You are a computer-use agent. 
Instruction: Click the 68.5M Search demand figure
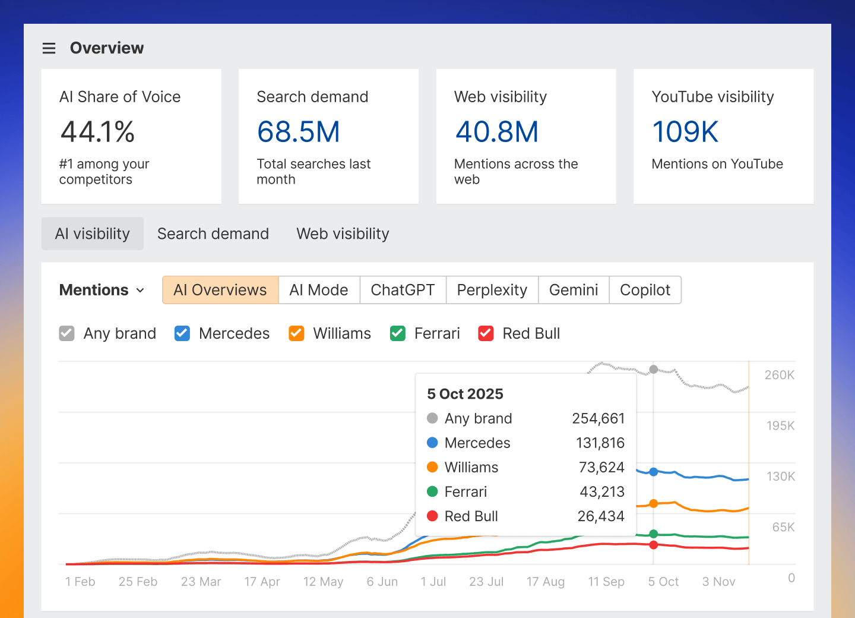pyautogui.click(x=299, y=132)
